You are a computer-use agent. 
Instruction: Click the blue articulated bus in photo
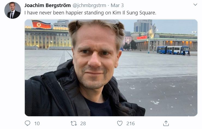click(x=173, y=50)
